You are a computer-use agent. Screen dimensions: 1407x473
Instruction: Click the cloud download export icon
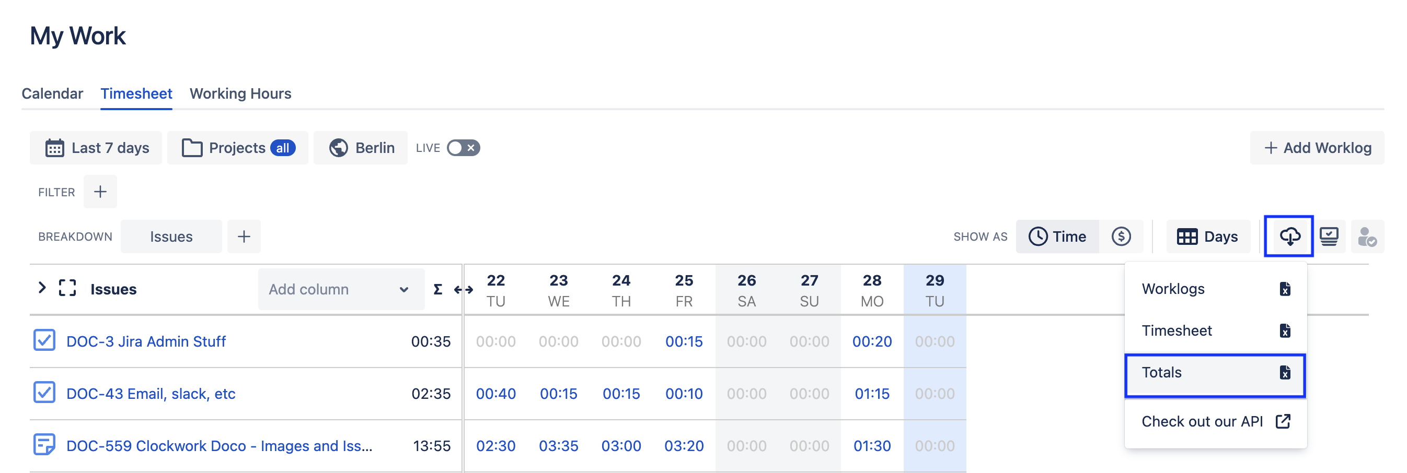[1289, 236]
